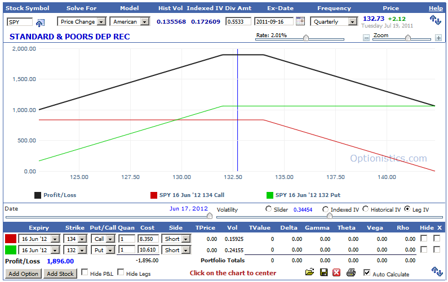
Task: Click the Date slider handle
Action: coord(210,216)
